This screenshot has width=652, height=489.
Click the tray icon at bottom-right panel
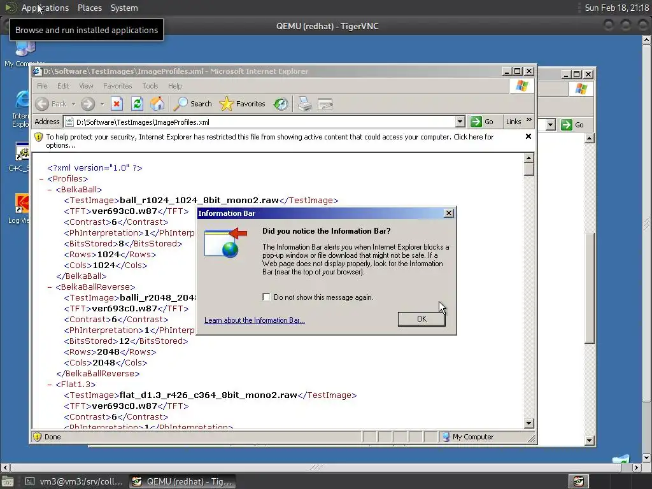(x=578, y=481)
